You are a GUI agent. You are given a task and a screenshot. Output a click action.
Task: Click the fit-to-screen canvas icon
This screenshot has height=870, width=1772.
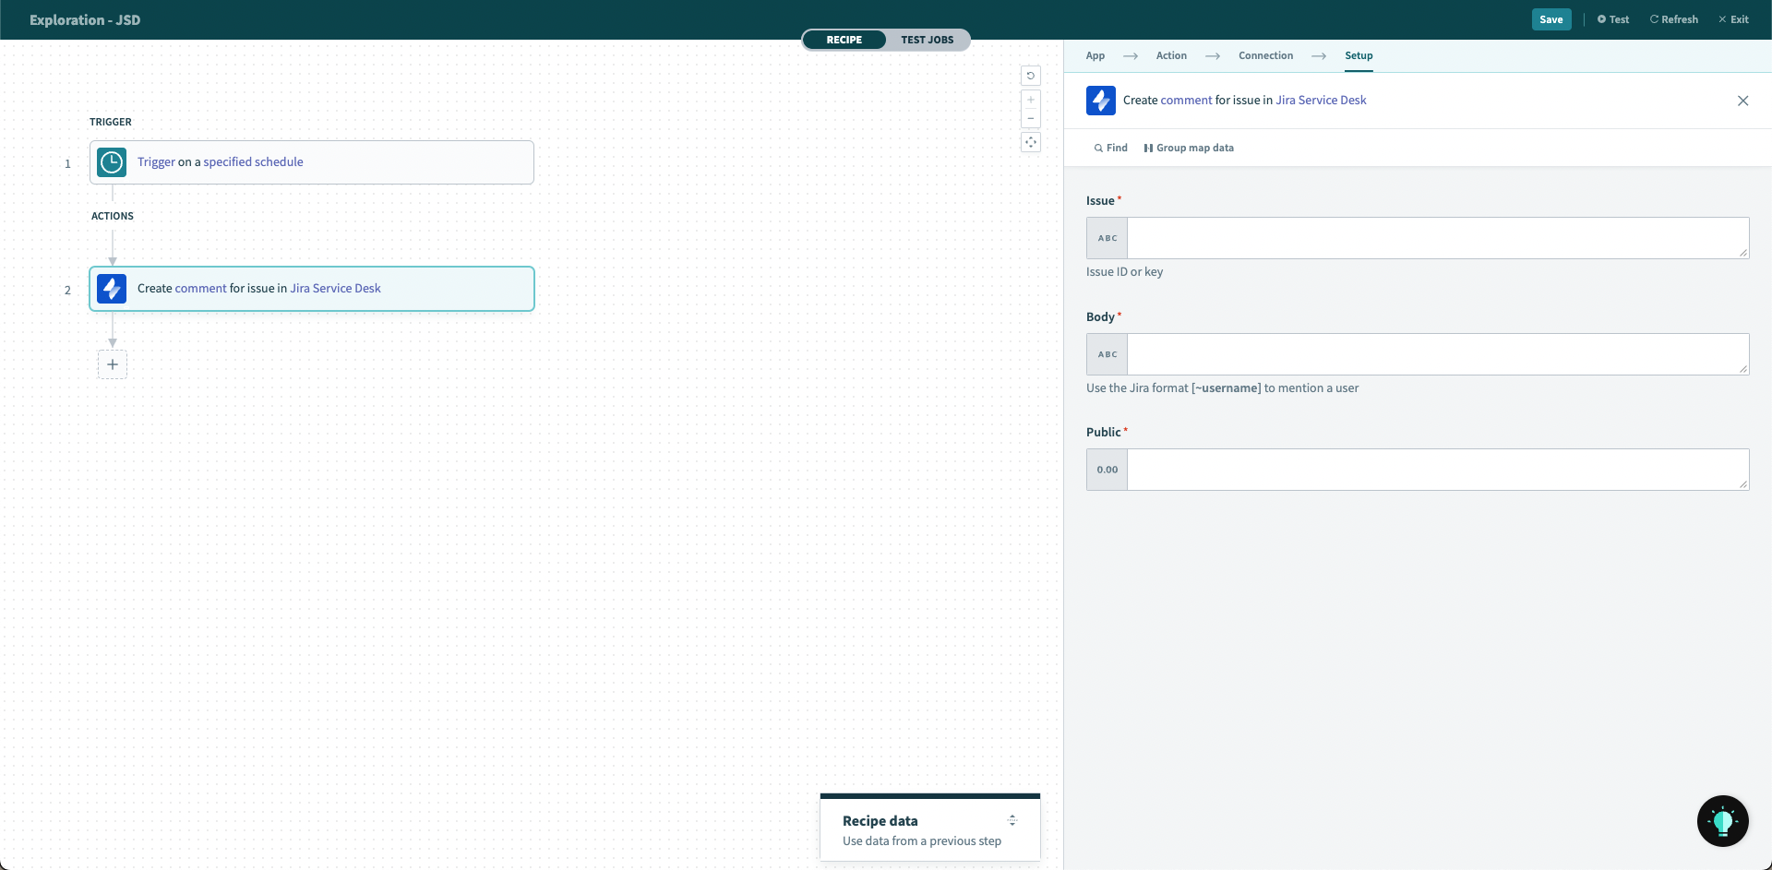tap(1031, 142)
